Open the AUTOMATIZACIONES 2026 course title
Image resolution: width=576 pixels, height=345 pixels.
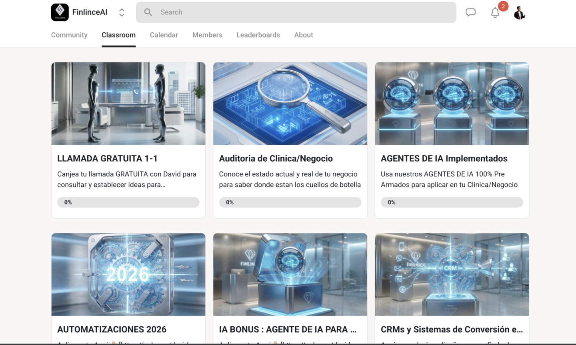(112, 329)
